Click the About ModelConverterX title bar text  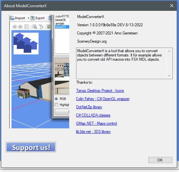point(25,6)
